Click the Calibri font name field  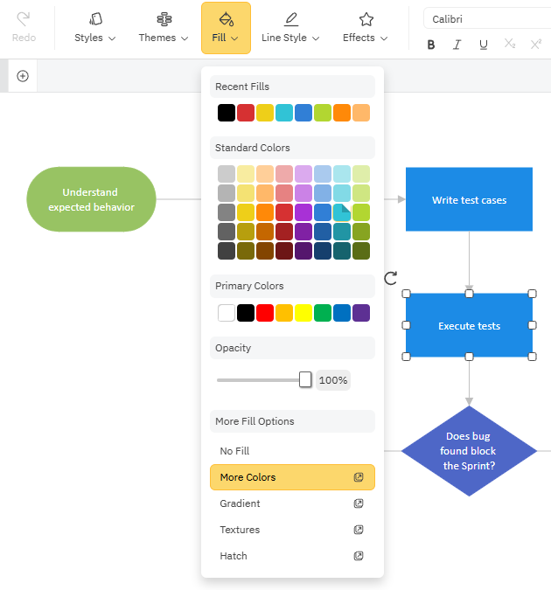[x=485, y=19]
